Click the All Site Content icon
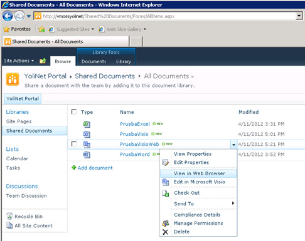This screenshot has height=241, width=305. (x=9, y=225)
